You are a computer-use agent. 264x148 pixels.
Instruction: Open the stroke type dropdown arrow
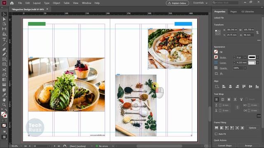coord(257,58)
